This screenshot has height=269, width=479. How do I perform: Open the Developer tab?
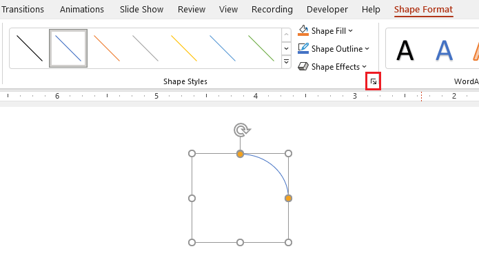pos(327,10)
